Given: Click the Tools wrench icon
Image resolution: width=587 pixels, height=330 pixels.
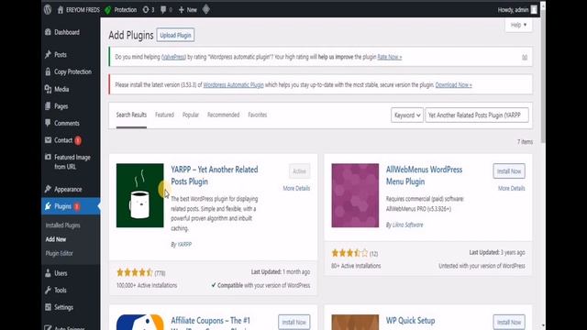Looking at the screenshot, I should 48,290.
